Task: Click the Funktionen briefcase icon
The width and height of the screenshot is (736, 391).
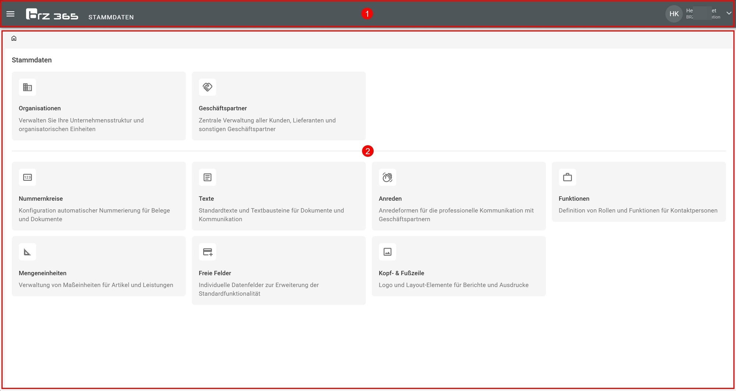Action: coord(567,177)
